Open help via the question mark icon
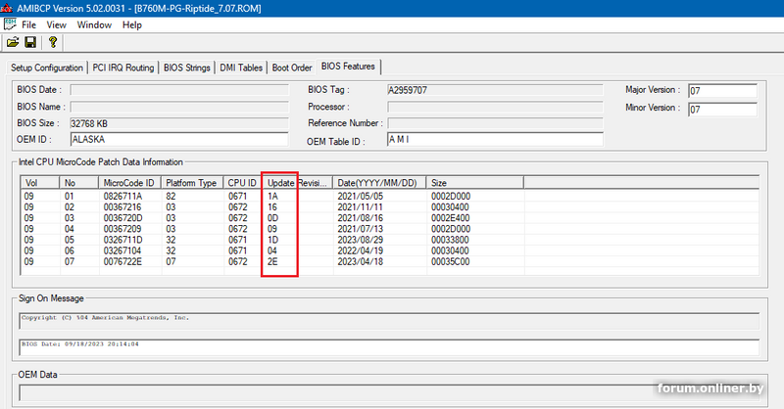Viewport: 784px width, 409px height. pyautogui.click(x=53, y=42)
